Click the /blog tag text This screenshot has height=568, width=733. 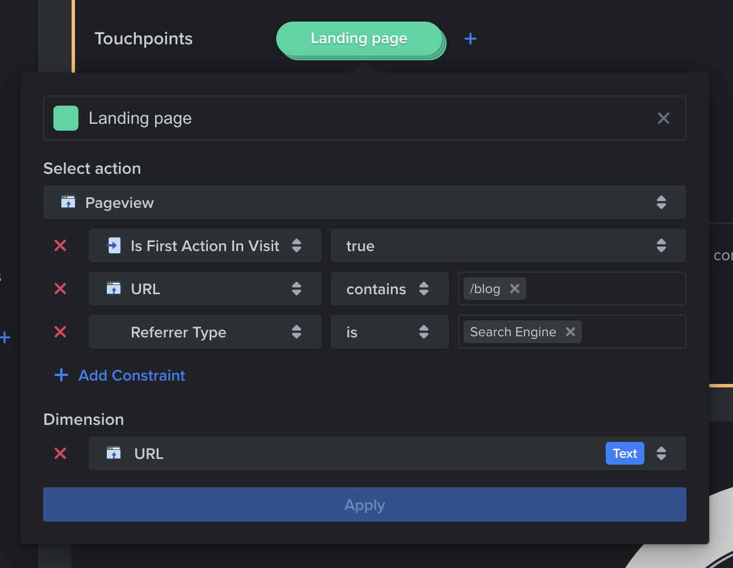pyautogui.click(x=485, y=289)
